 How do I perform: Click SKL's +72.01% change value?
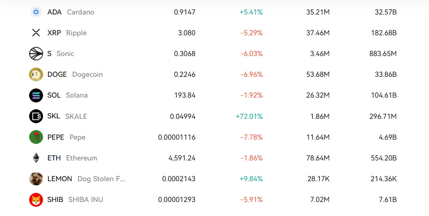tap(249, 116)
